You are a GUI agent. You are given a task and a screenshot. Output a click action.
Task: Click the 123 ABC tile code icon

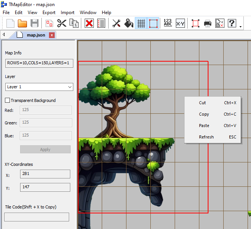click(x=168, y=23)
